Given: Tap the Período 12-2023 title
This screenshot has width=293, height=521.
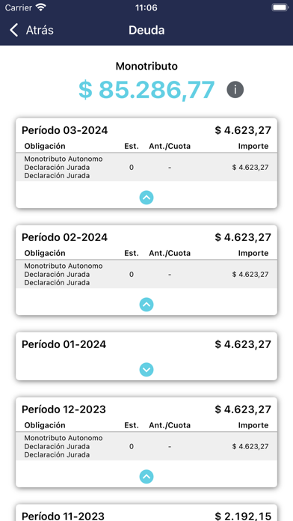Looking at the screenshot, I should point(64,409).
